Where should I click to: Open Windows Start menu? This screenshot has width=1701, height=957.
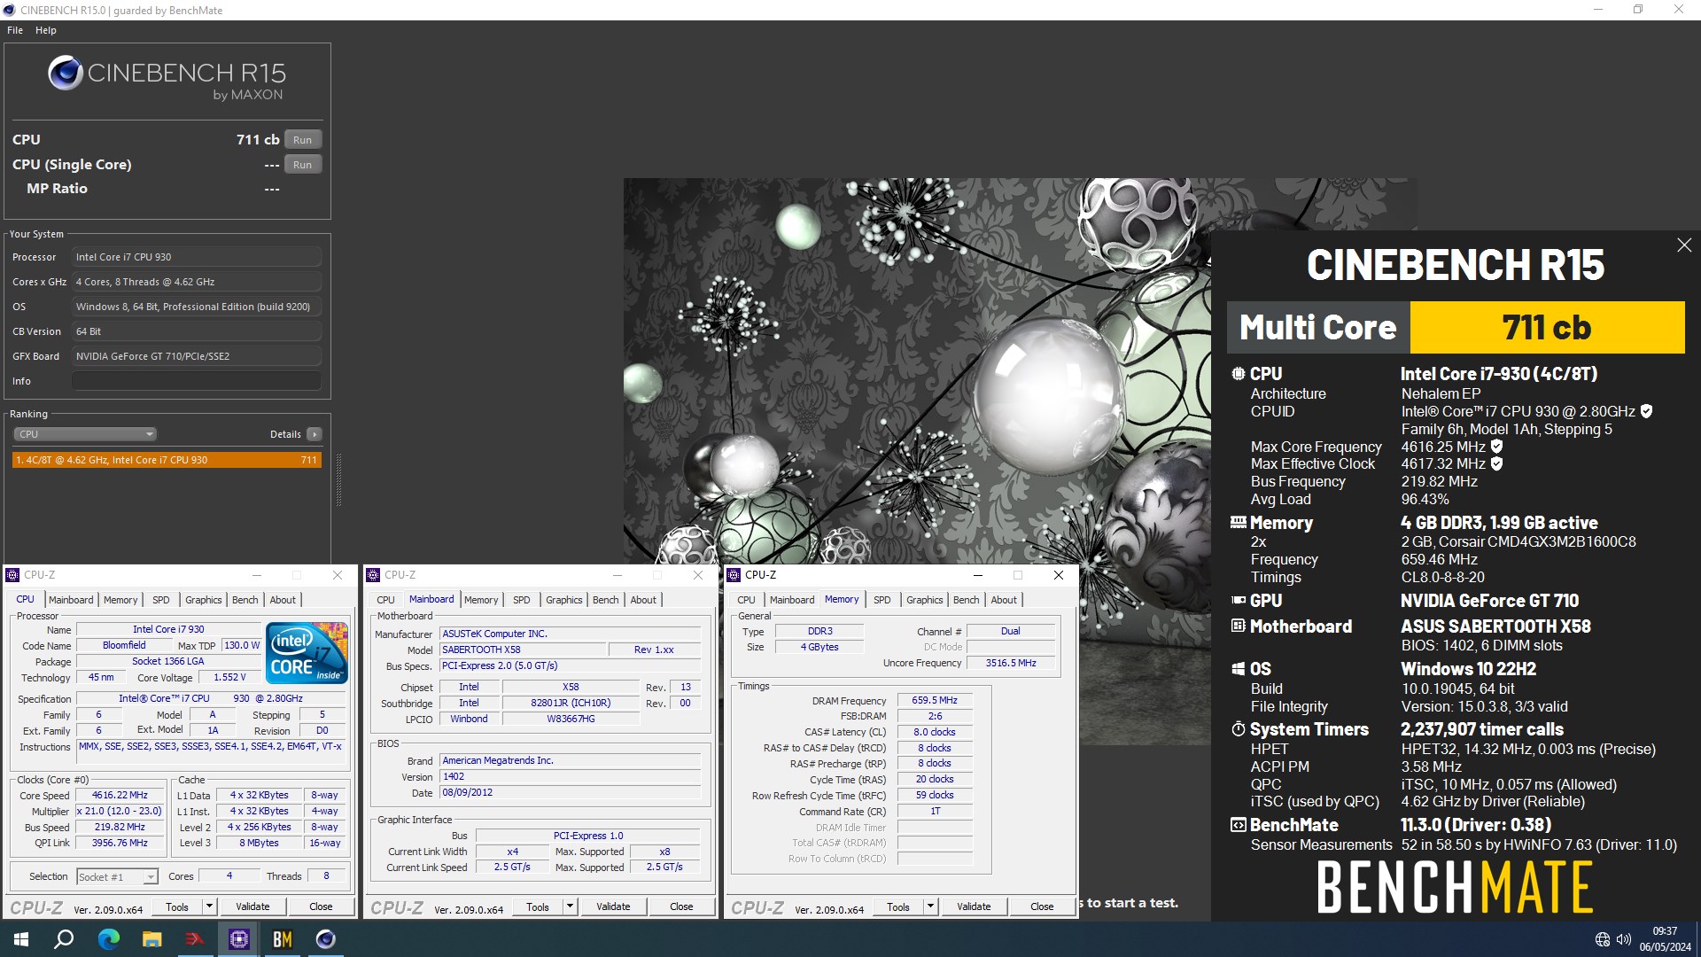[x=21, y=939]
